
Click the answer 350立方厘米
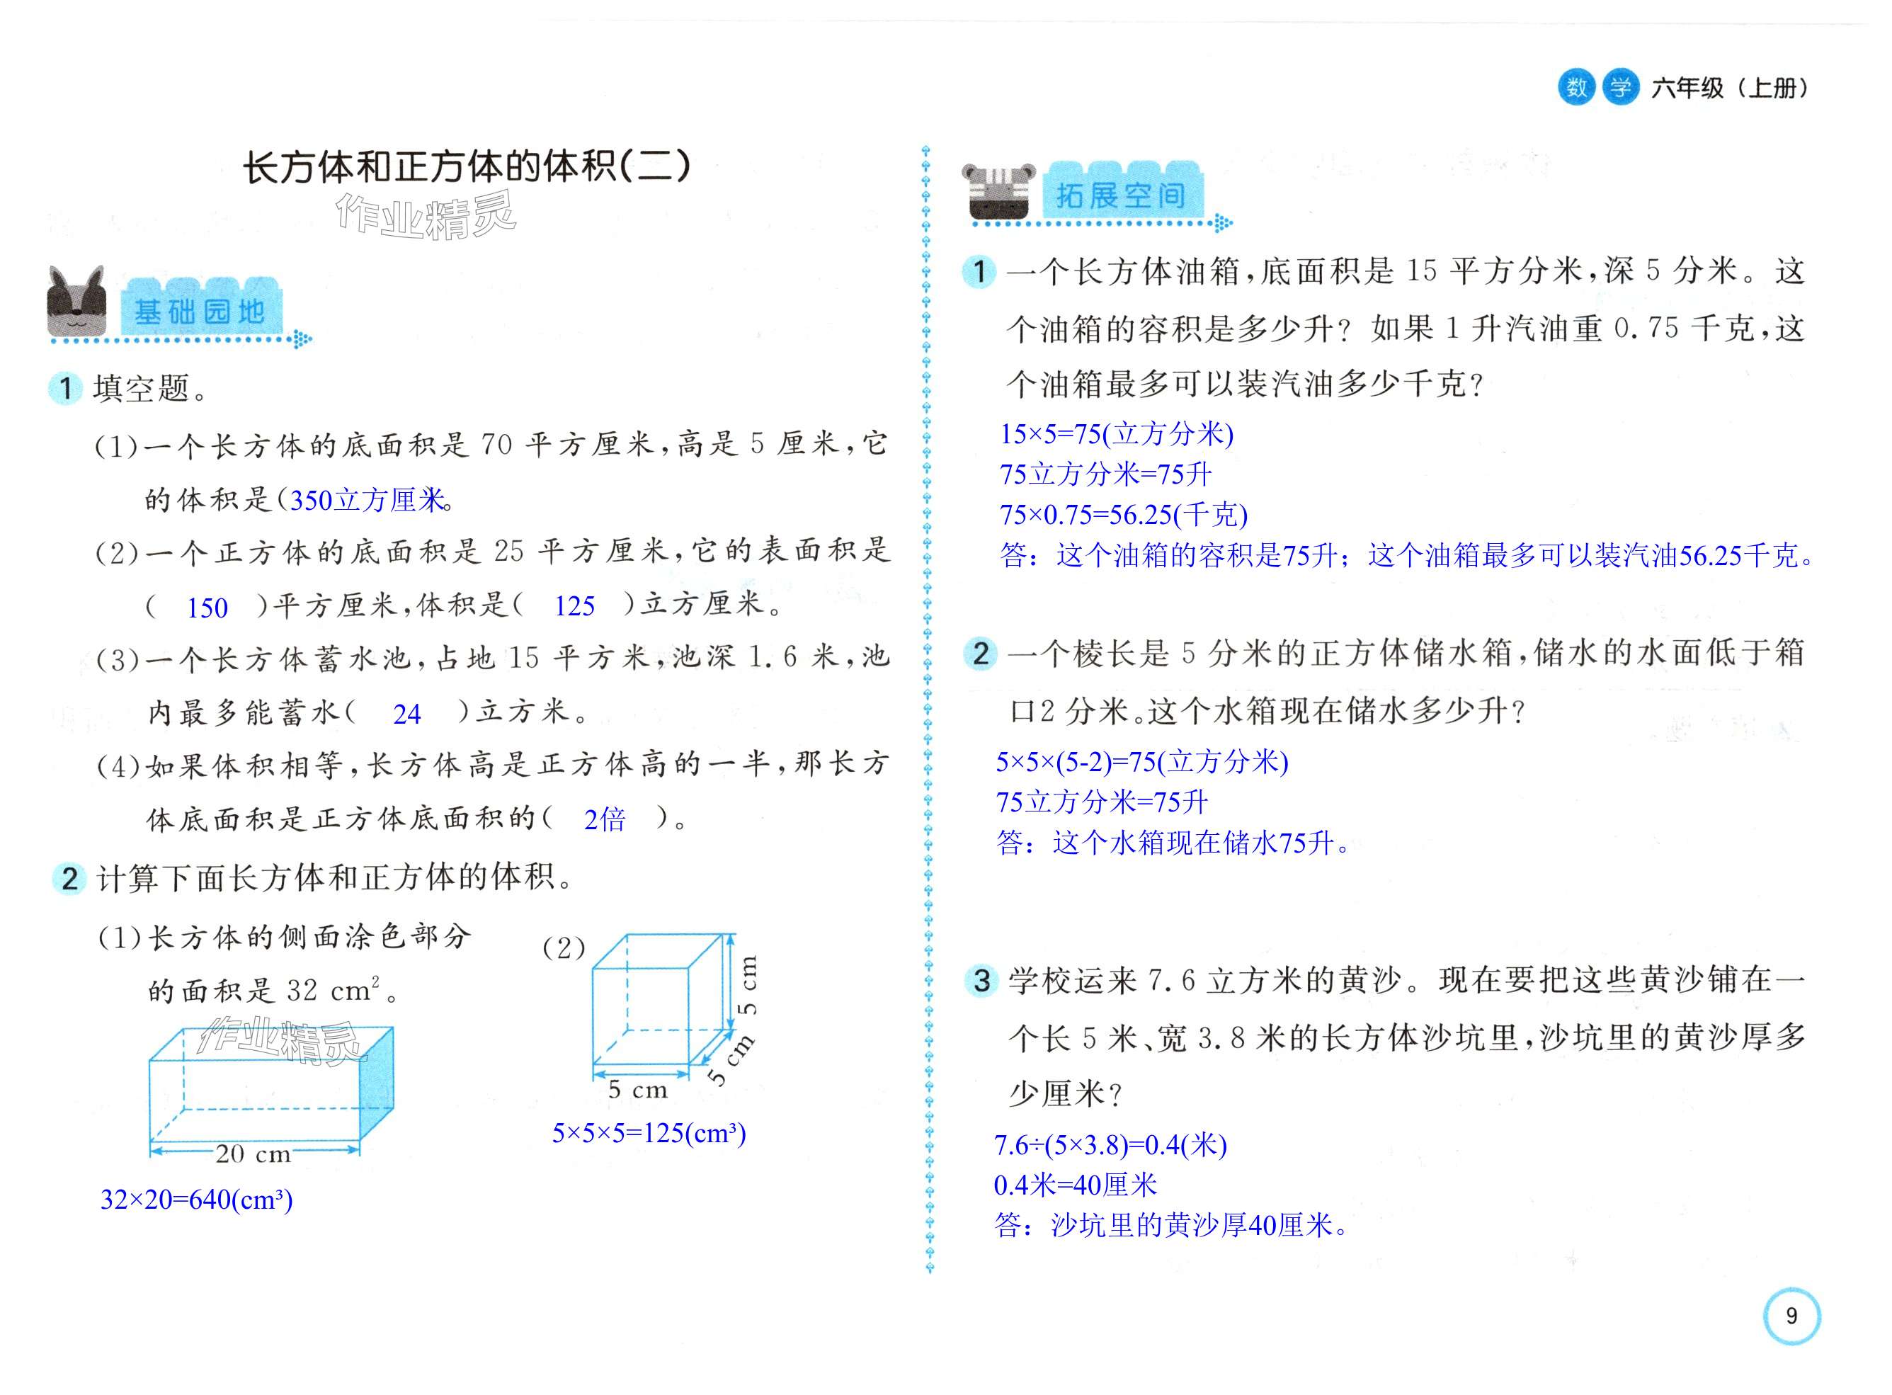368,500
